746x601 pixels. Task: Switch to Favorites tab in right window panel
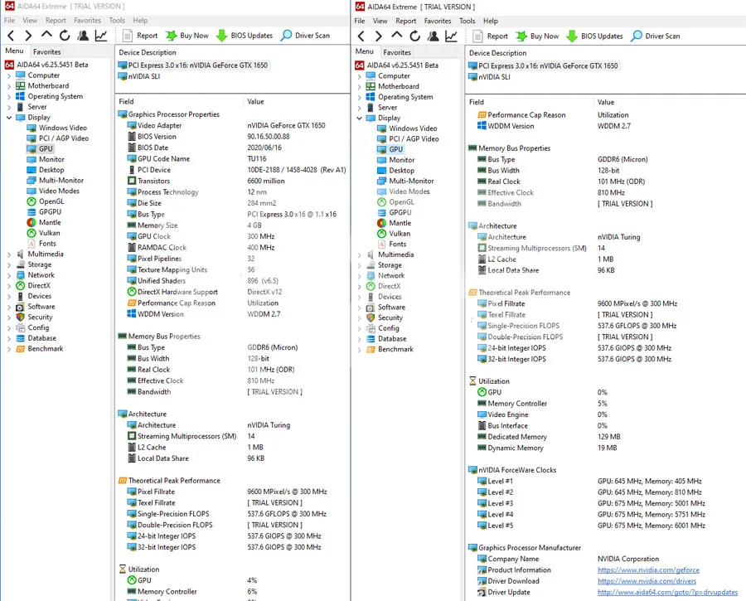pos(397,52)
